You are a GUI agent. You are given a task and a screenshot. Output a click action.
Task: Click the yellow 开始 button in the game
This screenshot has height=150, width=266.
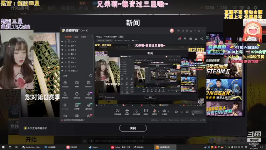(x=31, y=140)
